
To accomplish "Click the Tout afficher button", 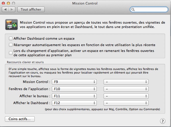I will 31,9.
